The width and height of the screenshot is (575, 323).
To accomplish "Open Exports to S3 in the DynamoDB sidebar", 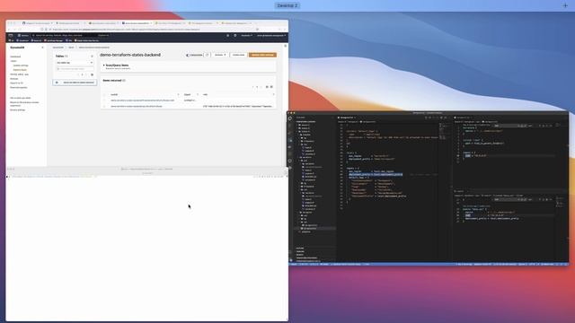I will point(16,83).
